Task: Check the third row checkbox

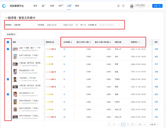Action: tap(8, 64)
